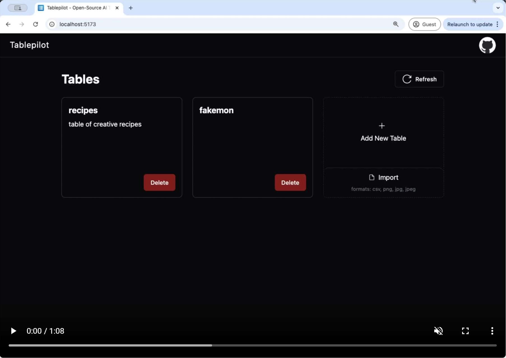Click Relaunch to update button
This screenshot has width=506, height=358.
[470, 24]
